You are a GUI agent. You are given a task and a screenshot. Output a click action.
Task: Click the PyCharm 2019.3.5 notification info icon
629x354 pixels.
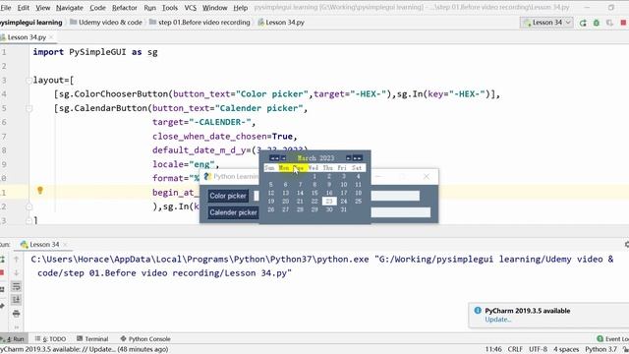(478, 311)
